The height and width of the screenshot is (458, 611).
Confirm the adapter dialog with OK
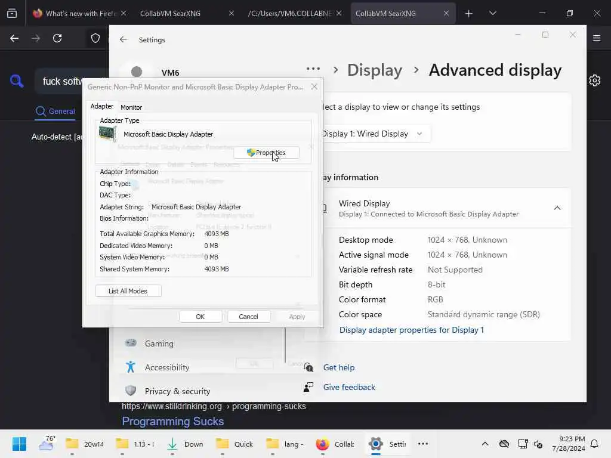click(x=200, y=317)
